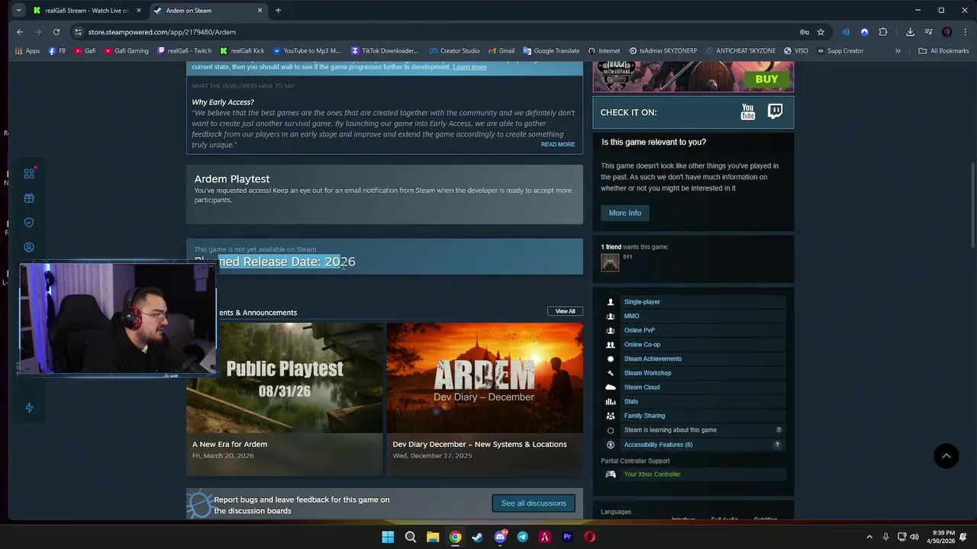Viewport: 977px width, 549px height.
Task: Click the profile icon in the left sidebar
Action: (29, 247)
